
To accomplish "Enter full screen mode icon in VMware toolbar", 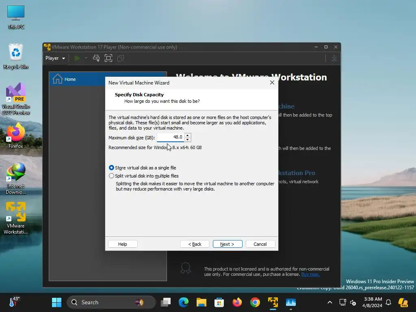I will point(108,58).
